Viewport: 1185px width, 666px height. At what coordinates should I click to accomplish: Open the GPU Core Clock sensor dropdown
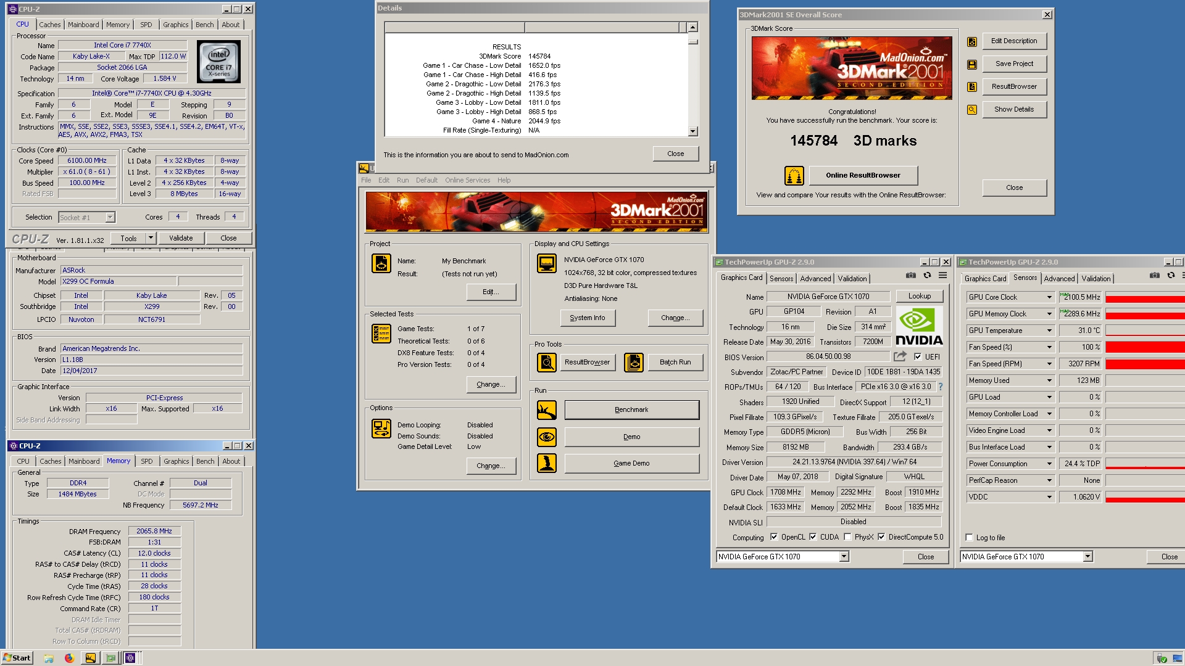(1049, 297)
